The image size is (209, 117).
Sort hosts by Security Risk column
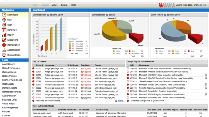[x=186, y=110]
